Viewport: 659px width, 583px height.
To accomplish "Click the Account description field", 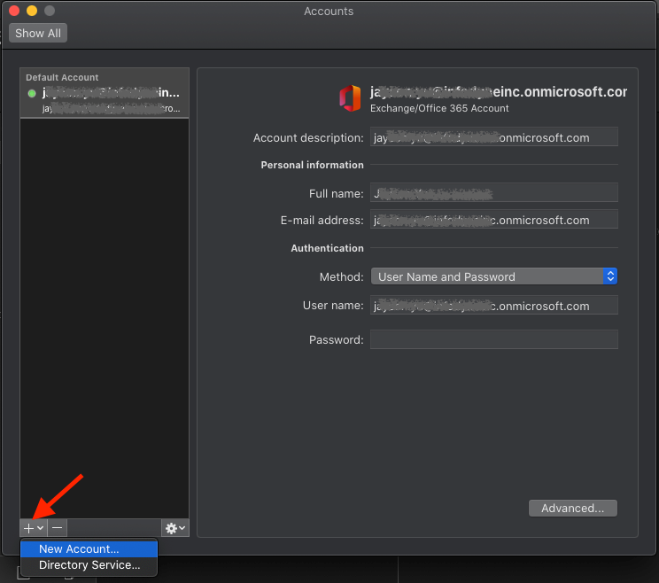I will pos(494,137).
